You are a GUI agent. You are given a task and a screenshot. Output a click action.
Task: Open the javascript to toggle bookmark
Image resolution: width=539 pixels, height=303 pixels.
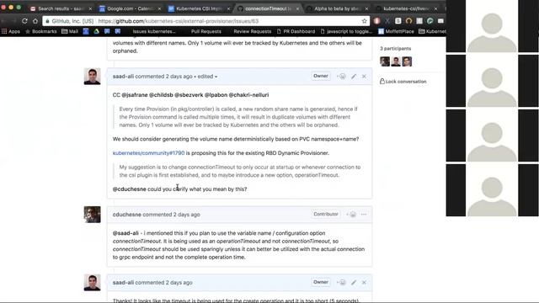(346, 31)
